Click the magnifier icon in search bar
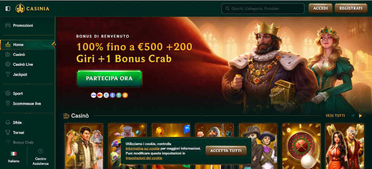Image resolution: width=372 pixels, height=169 pixels. (227, 9)
